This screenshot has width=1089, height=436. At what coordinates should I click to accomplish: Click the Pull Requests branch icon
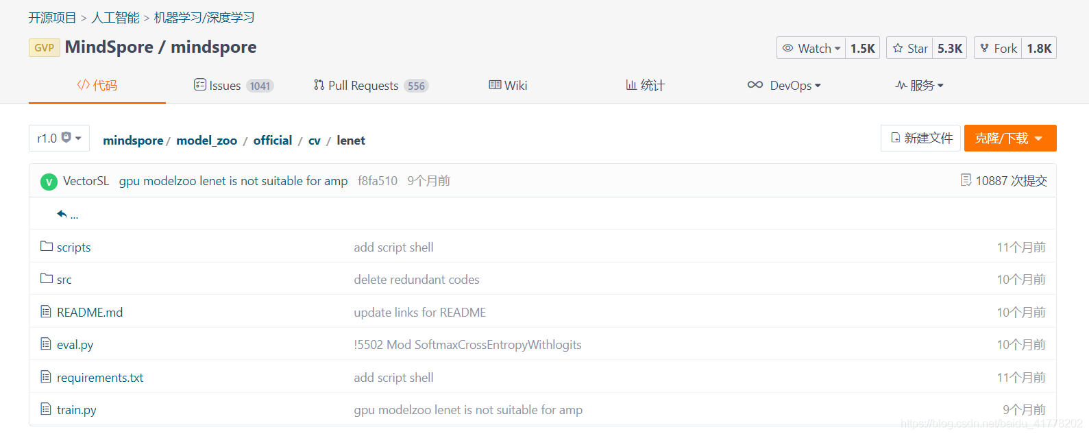pyautogui.click(x=319, y=85)
